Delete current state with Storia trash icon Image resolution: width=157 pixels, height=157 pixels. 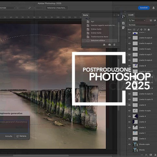point(114,45)
